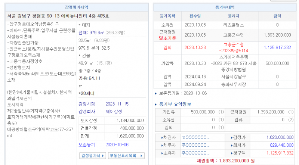This screenshot has width=299, height=165.
Task: Click the 등기목적 column header
Action: tap(167, 16)
